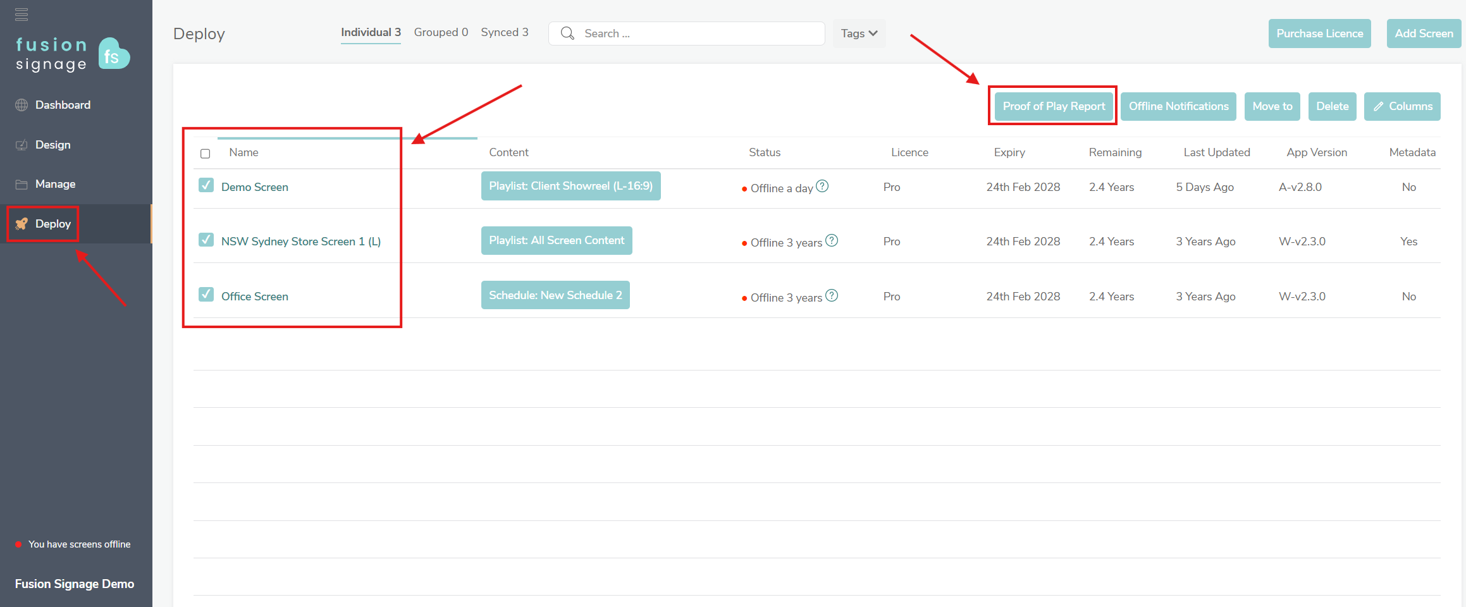
Task: Click the Content column header
Action: click(508, 152)
